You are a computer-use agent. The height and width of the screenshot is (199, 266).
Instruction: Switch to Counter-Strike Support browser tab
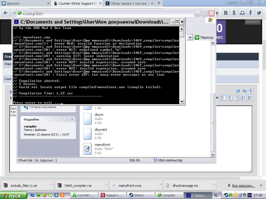pos(77,3)
